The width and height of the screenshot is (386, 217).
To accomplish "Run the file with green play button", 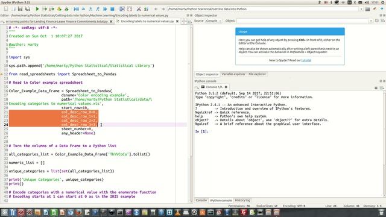I will tap(37, 9).
